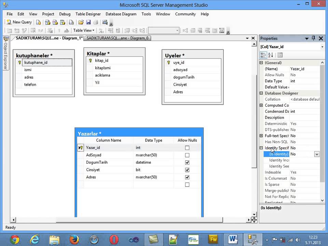Select the Yazar_id row selector arrow

click(80, 148)
